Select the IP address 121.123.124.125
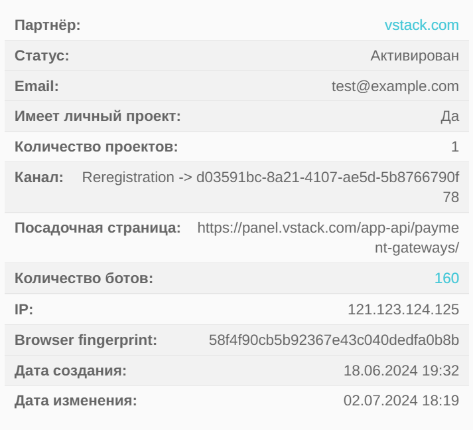The width and height of the screenshot is (473, 430). [403, 310]
